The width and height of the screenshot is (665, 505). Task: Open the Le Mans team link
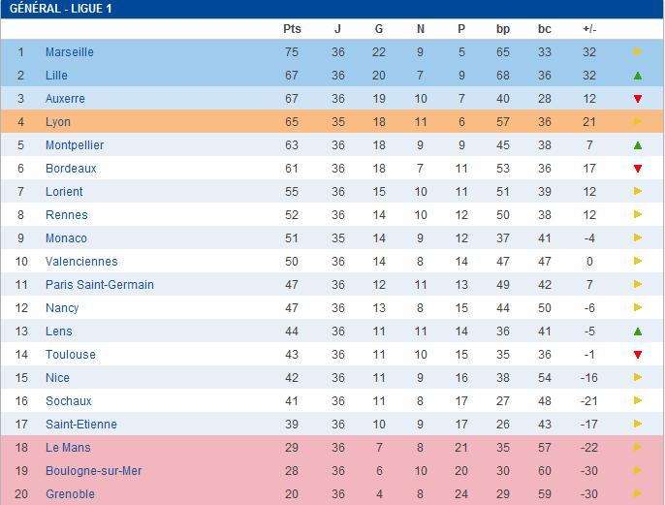[x=67, y=448]
